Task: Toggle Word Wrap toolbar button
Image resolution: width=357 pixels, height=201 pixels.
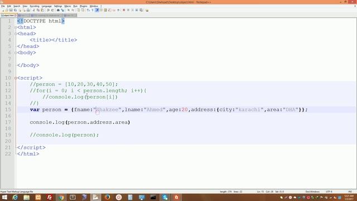Action: pyautogui.click(x=88, y=10)
